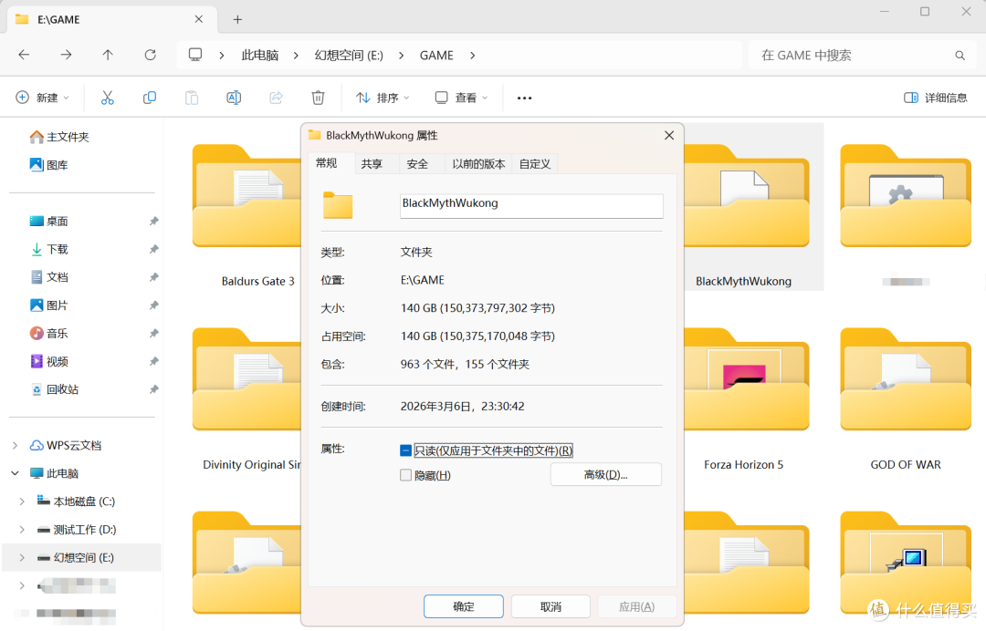This screenshot has height=631, width=986.
Task: Click chevron after GAME in address bar
Action: 472,56
